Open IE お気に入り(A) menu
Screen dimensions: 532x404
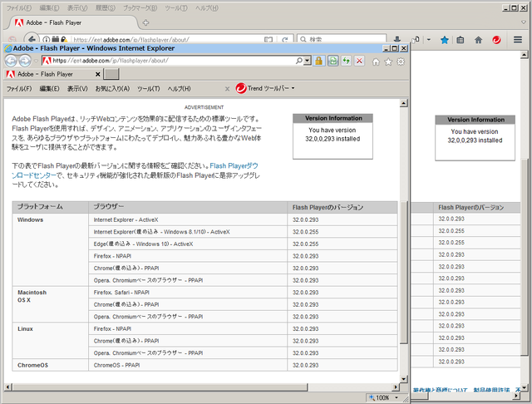(x=112, y=89)
